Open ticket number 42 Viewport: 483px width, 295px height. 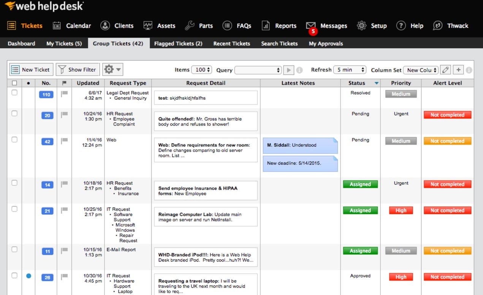pyautogui.click(x=48, y=142)
